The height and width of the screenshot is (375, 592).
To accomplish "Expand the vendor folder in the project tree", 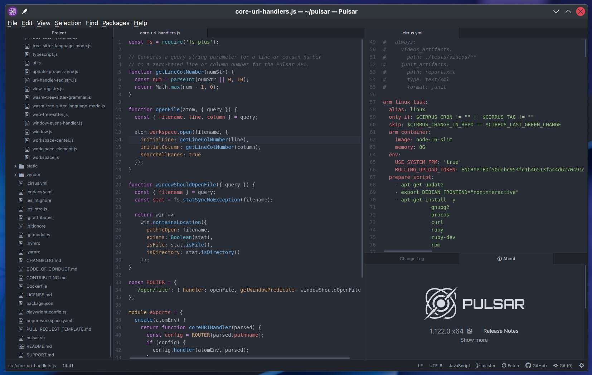I will (x=15, y=174).
